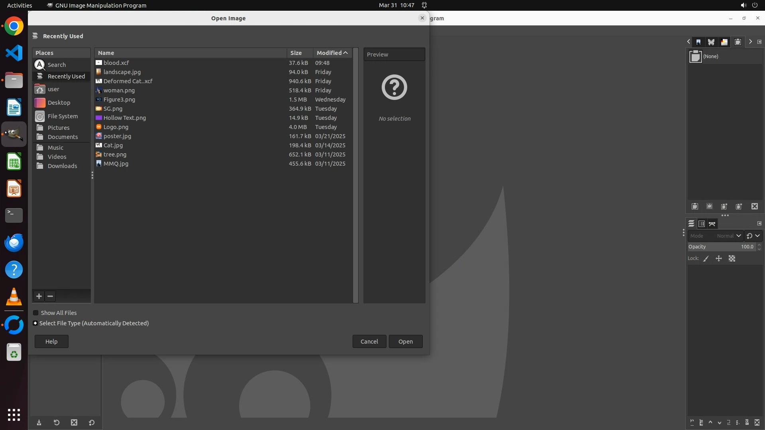
Task: Click the lock pixels brush icon
Action: (706, 259)
